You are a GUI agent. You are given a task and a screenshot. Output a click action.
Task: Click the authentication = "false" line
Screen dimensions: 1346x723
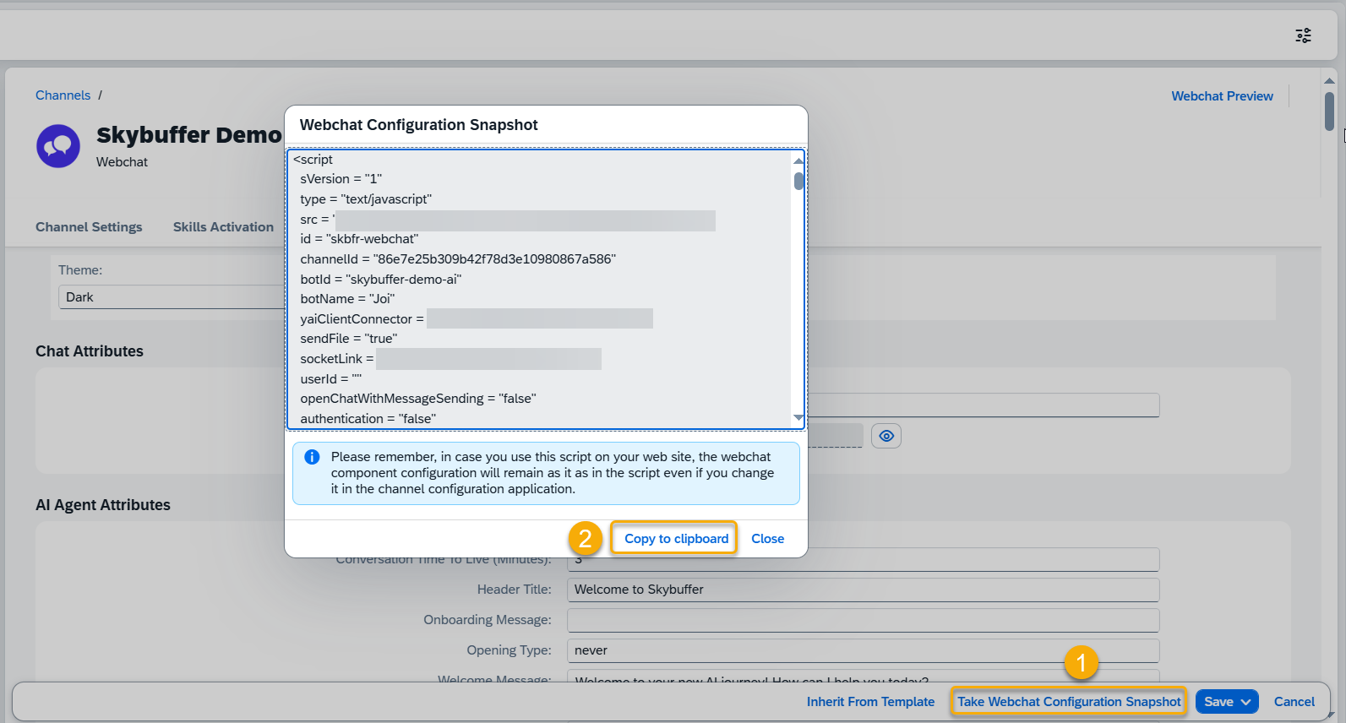(368, 419)
